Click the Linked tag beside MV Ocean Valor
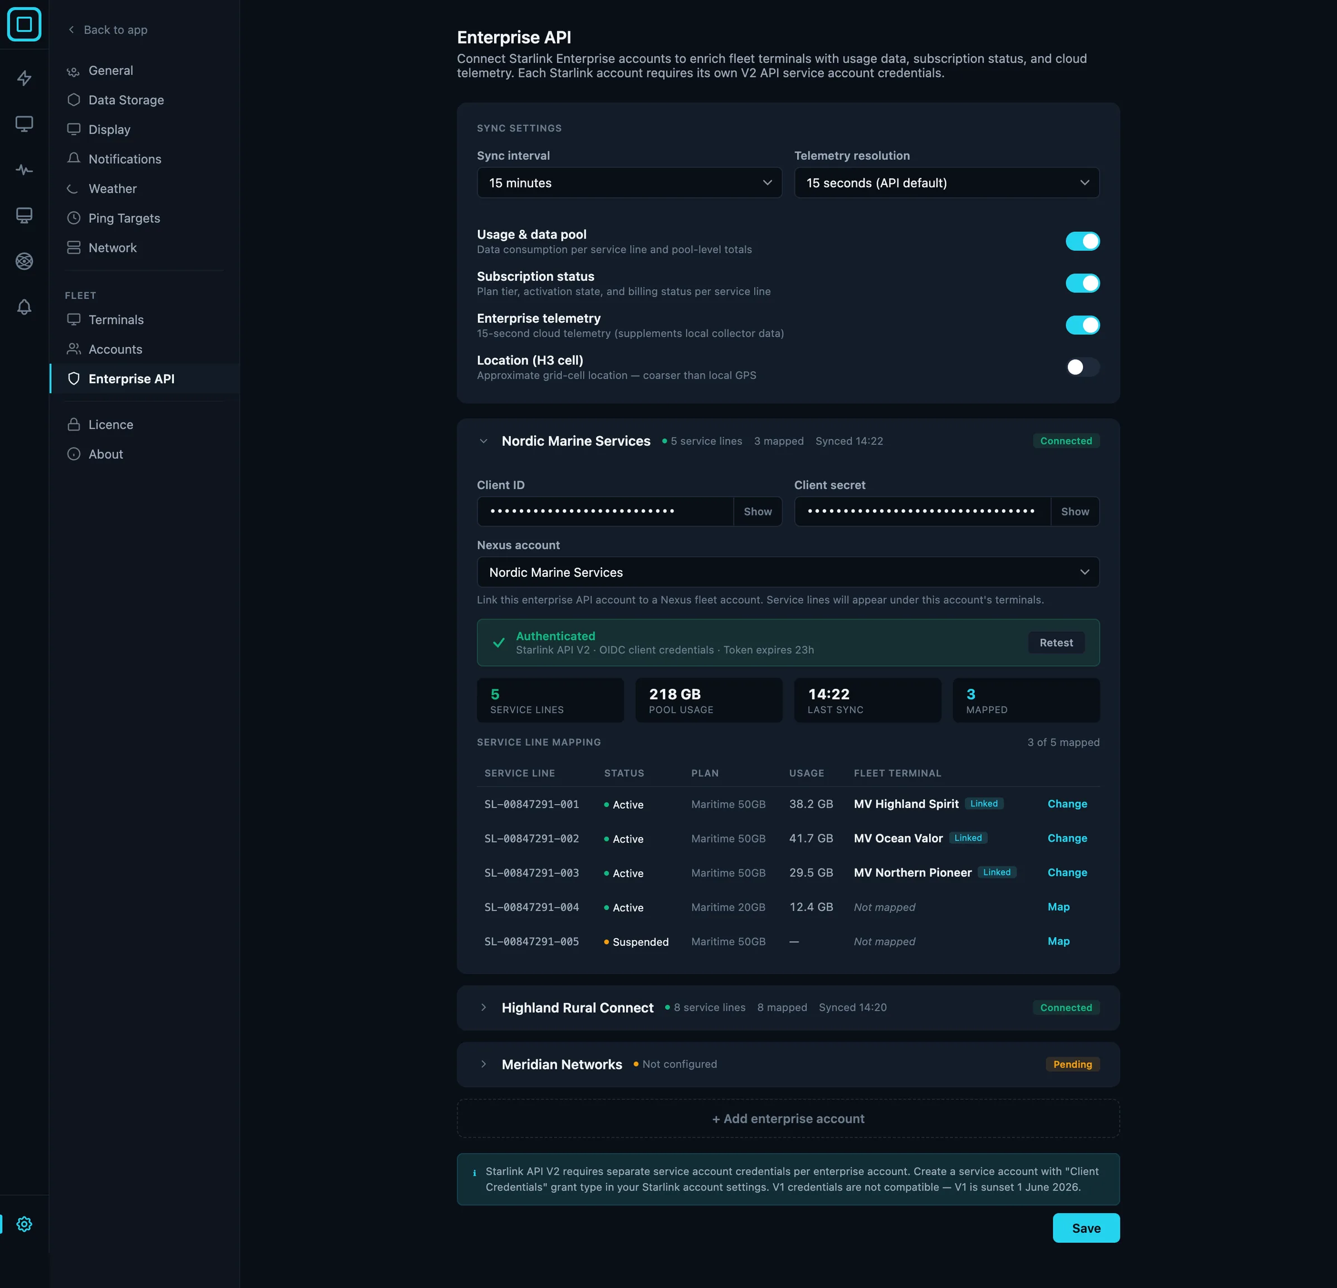1337x1288 pixels. [x=968, y=838]
